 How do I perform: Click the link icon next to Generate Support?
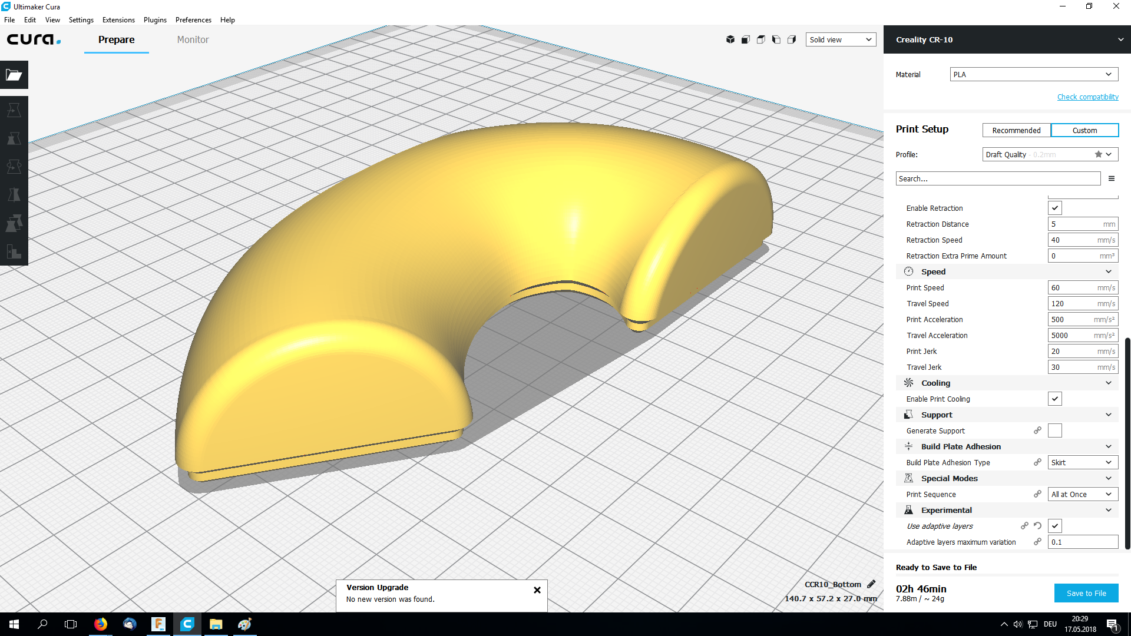(1038, 430)
